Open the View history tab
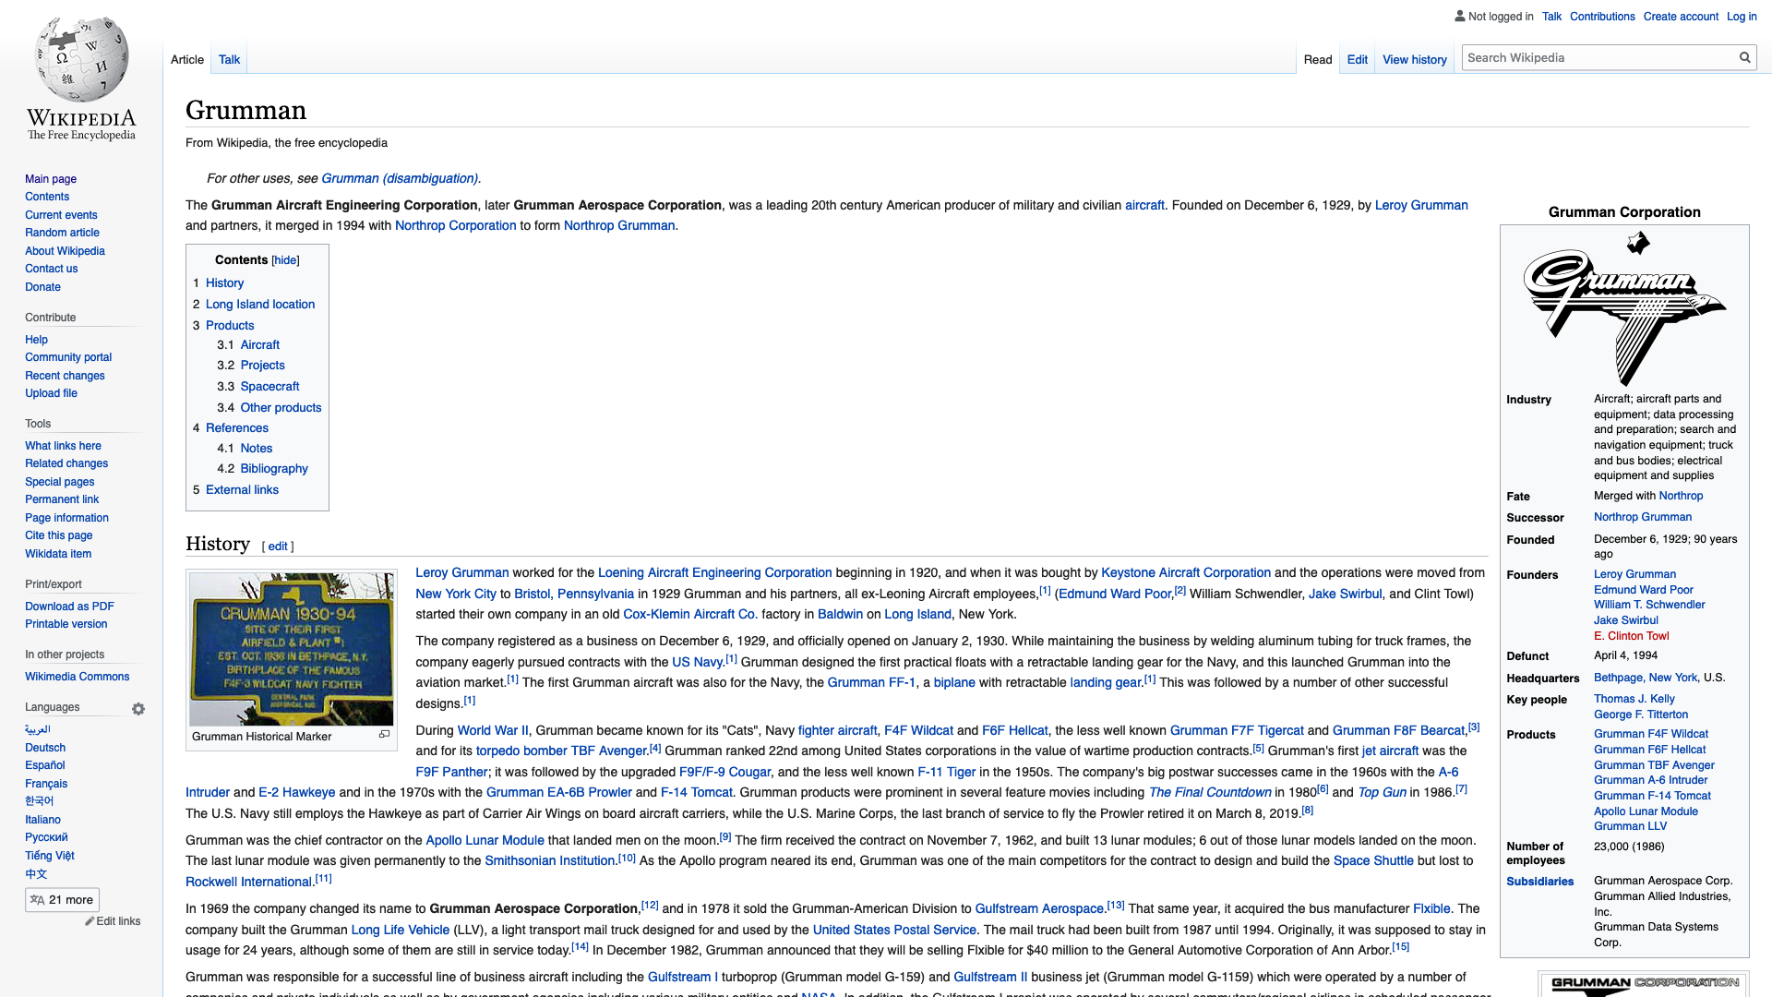 point(1415,59)
